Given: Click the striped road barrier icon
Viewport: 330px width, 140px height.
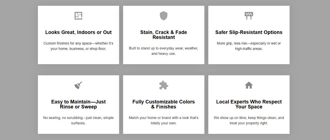Looking at the screenshot, I should pos(249,16).
